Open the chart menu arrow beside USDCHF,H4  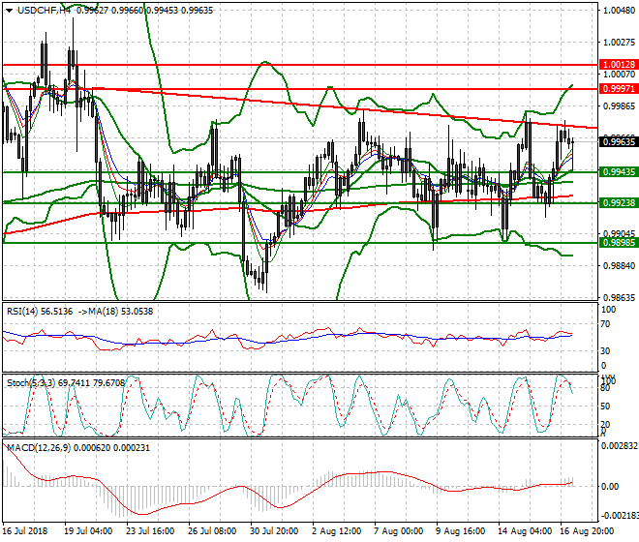[10, 11]
